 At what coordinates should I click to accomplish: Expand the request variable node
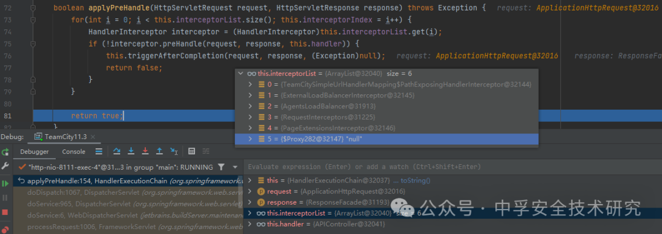pos(250,191)
